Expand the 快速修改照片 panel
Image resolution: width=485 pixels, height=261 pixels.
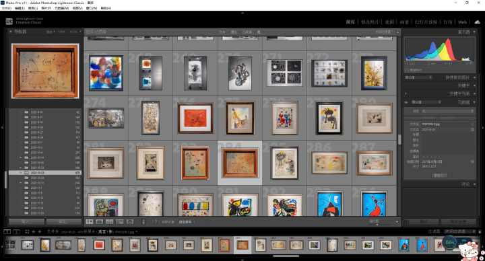click(474, 77)
